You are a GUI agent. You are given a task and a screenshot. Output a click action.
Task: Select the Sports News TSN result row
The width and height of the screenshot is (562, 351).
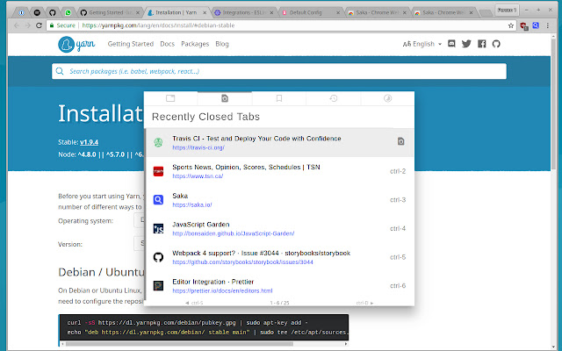tap(279, 171)
